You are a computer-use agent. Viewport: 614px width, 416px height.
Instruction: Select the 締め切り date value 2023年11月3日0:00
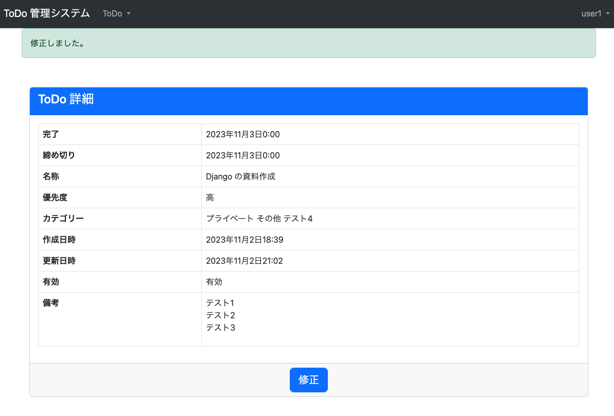[x=243, y=155]
